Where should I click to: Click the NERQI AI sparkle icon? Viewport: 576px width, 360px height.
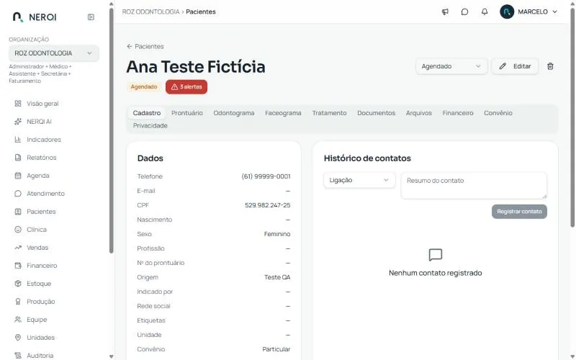(17, 122)
